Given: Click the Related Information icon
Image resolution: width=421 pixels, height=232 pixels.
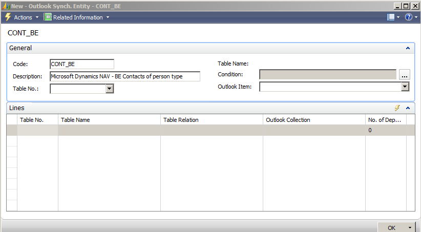Looking at the screenshot, I should click(x=48, y=17).
